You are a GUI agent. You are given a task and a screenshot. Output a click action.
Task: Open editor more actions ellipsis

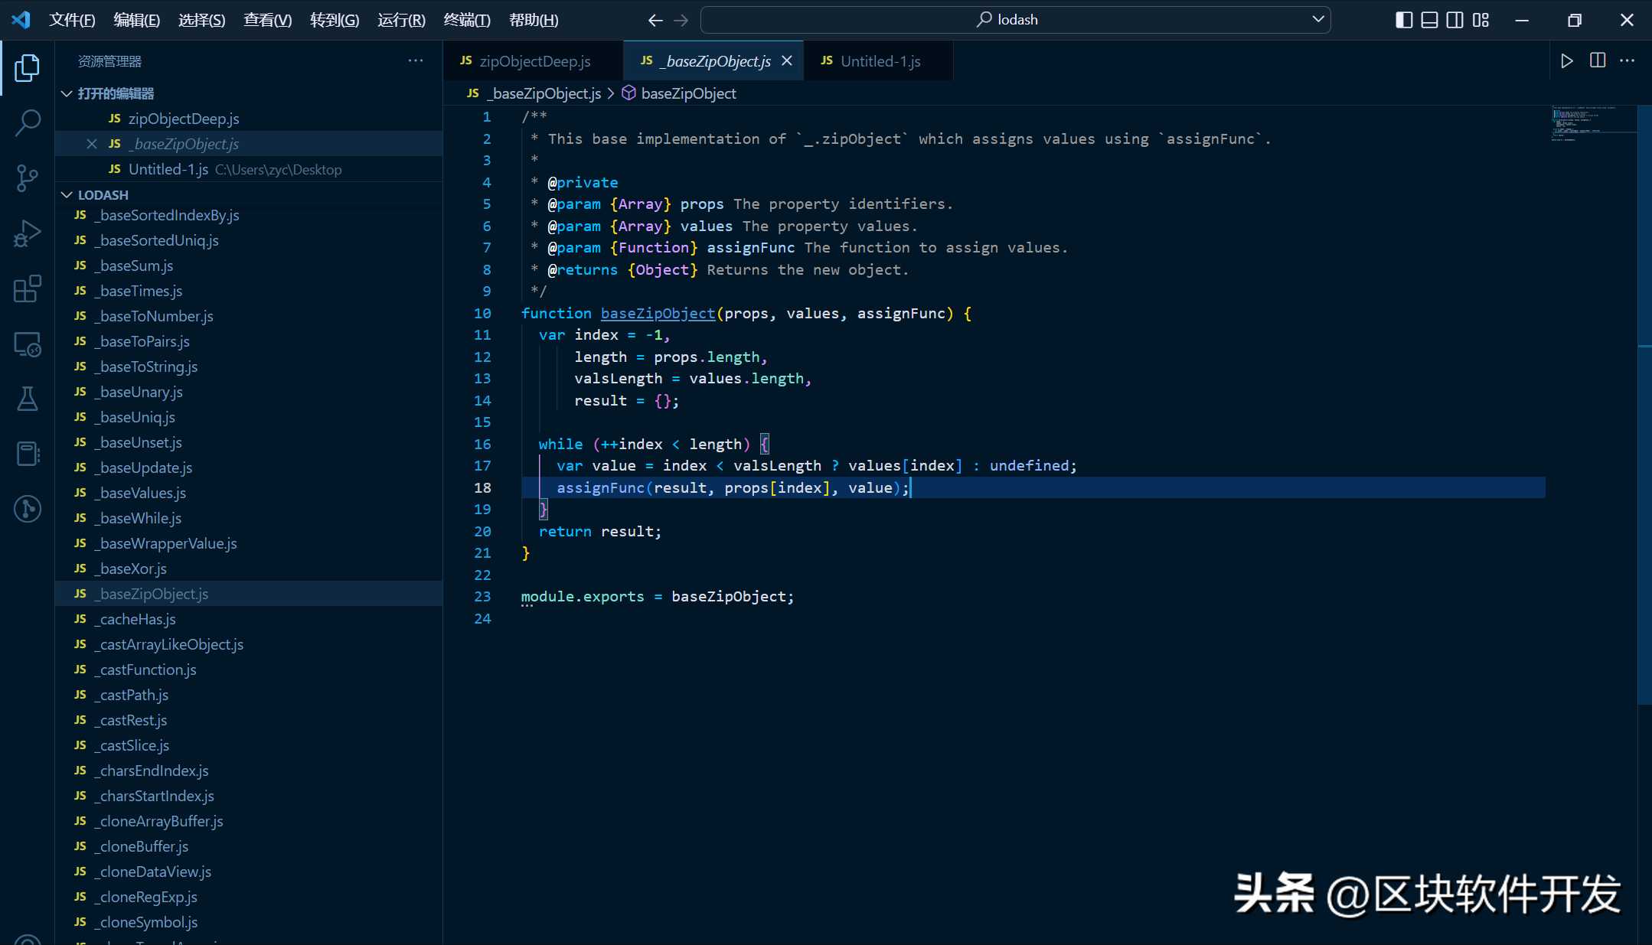coord(1628,60)
